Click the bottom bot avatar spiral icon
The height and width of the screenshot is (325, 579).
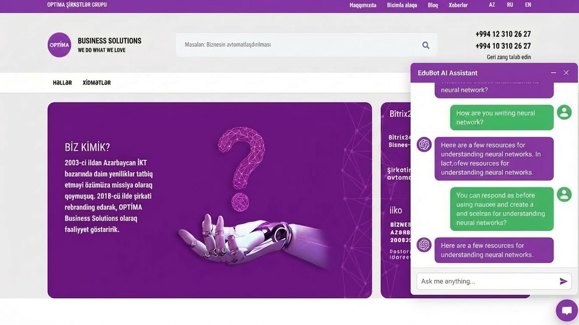[x=424, y=245]
